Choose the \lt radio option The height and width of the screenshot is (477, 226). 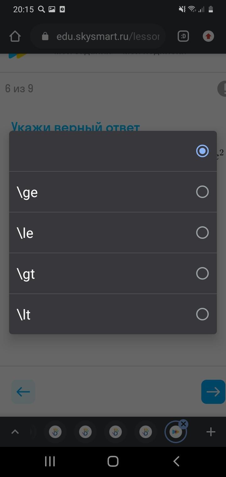click(202, 314)
